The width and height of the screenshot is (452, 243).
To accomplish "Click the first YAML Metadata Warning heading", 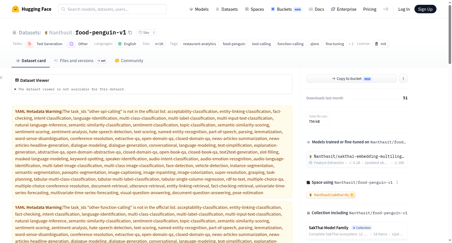I will tap(39, 111).
